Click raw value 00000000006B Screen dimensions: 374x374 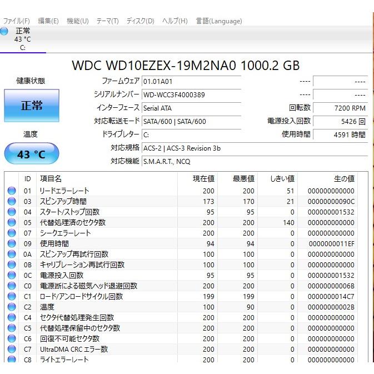(331, 286)
